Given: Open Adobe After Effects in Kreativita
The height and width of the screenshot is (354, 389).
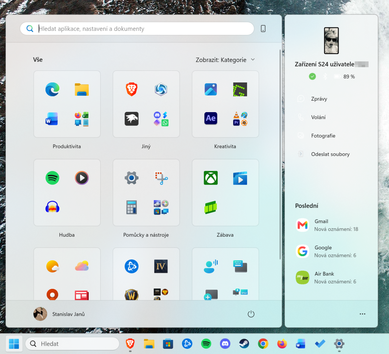Looking at the screenshot, I should (x=211, y=118).
